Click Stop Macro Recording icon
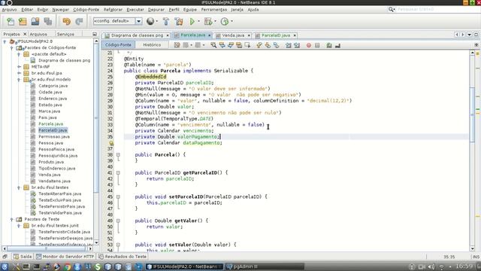 point(317,45)
